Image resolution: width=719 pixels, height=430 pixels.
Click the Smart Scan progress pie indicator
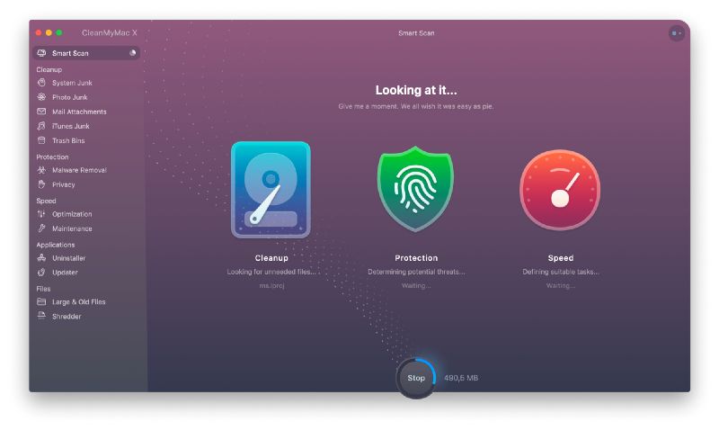click(x=132, y=53)
